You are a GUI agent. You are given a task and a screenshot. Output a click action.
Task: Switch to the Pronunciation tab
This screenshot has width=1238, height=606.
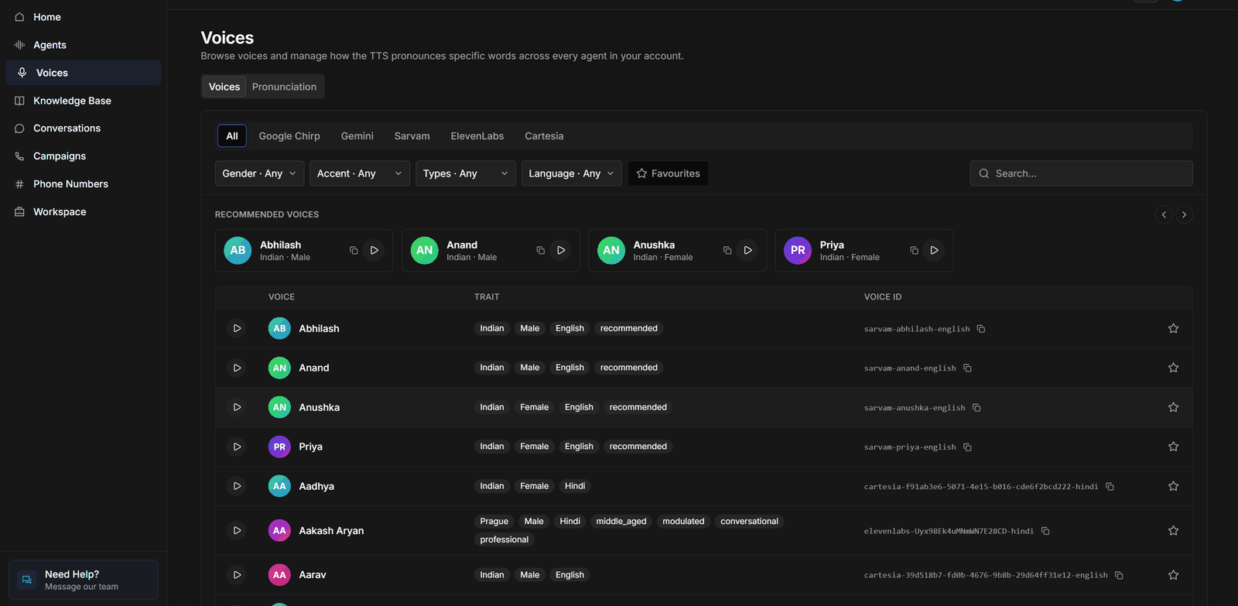point(284,87)
